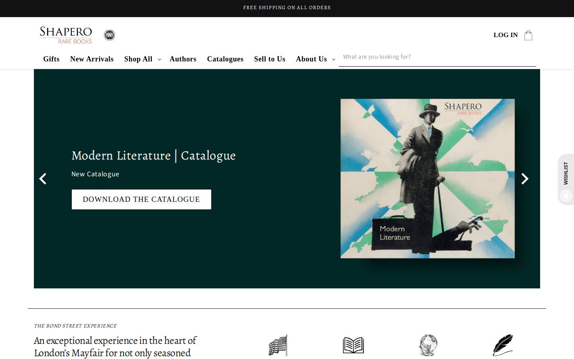Go to Authors page
The image size is (574, 359).
(183, 59)
